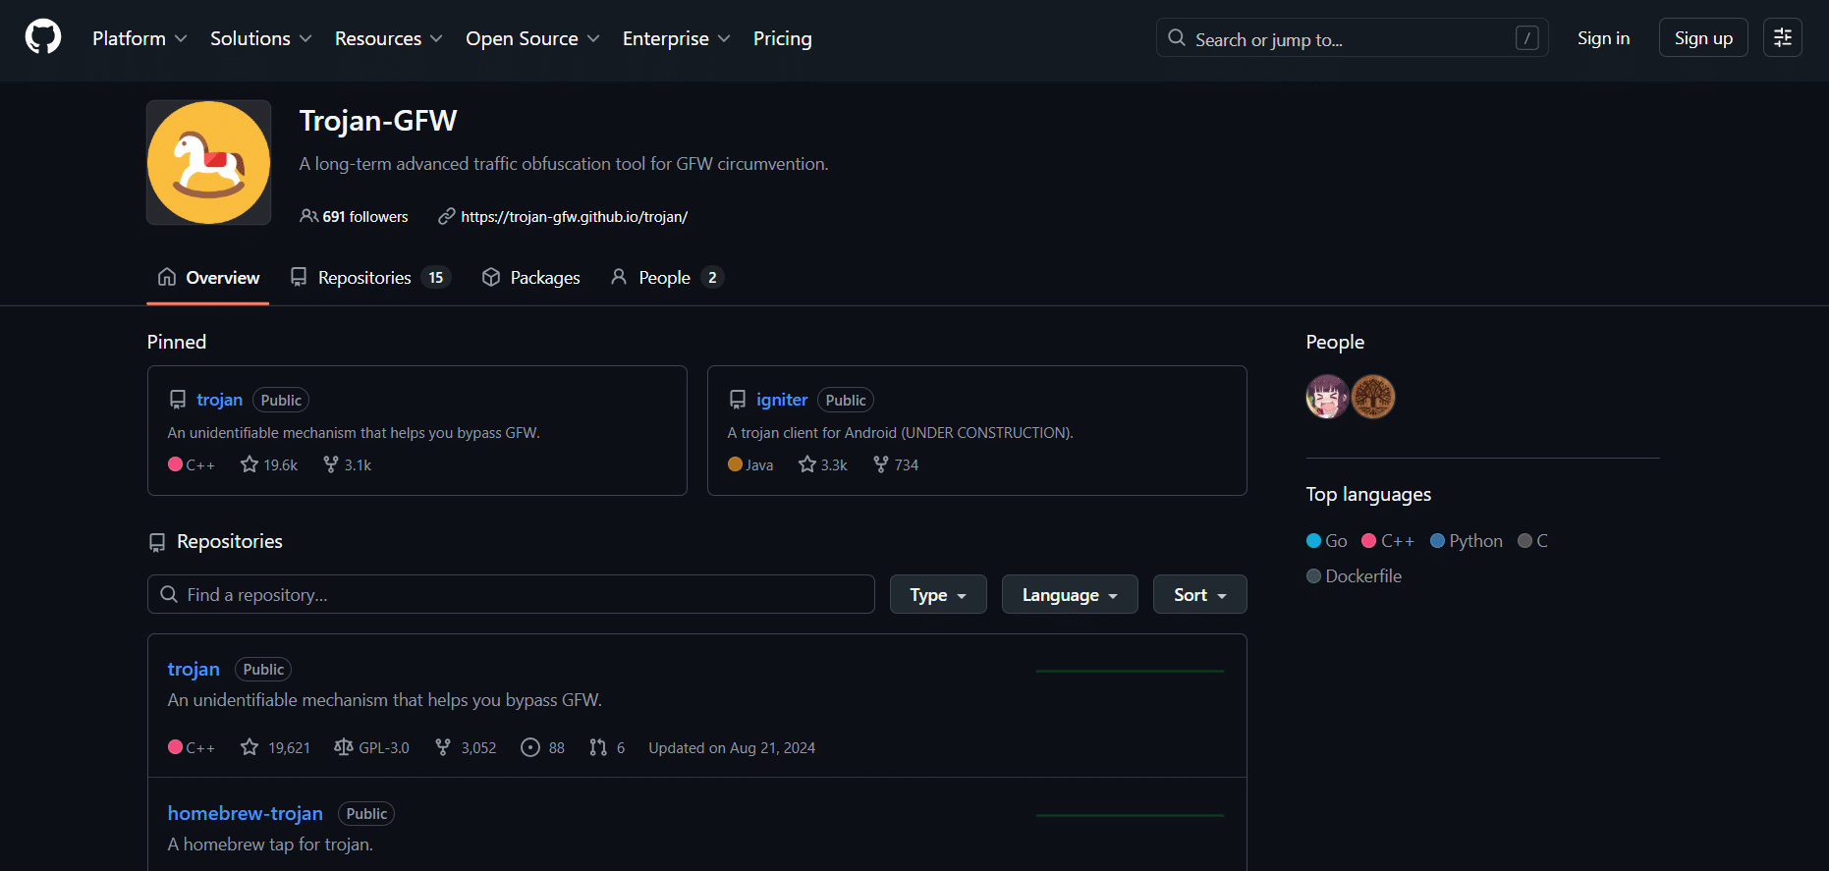Image resolution: width=1829 pixels, height=871 pixels.
Task: Click the fork icon showing 3,052
Action: pyautogui.click(x=443, y=747)
